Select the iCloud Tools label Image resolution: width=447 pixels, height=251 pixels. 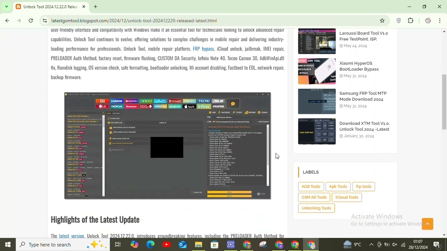click(347, 197)
